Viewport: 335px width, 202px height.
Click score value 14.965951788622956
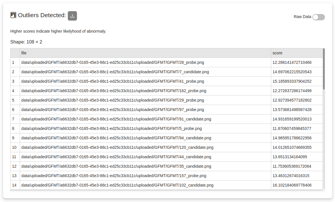pos(292,138)
